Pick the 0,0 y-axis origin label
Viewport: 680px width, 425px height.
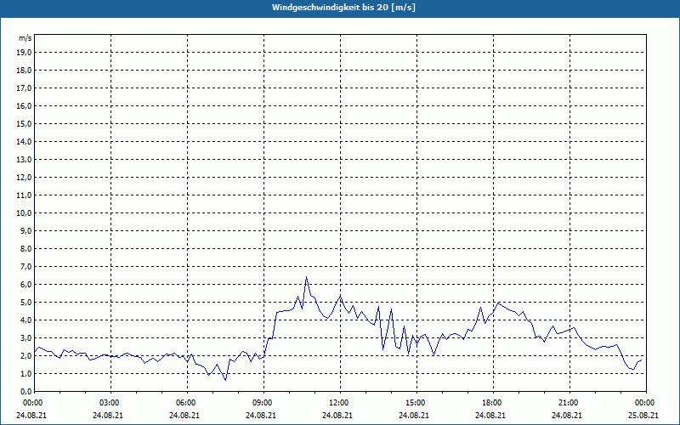pos(26,392)
